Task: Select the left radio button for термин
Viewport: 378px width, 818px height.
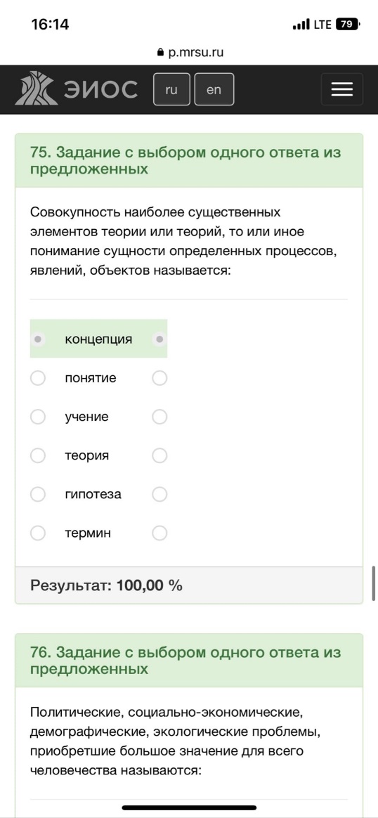Action: pyautogui.click(x=37, y=533)
